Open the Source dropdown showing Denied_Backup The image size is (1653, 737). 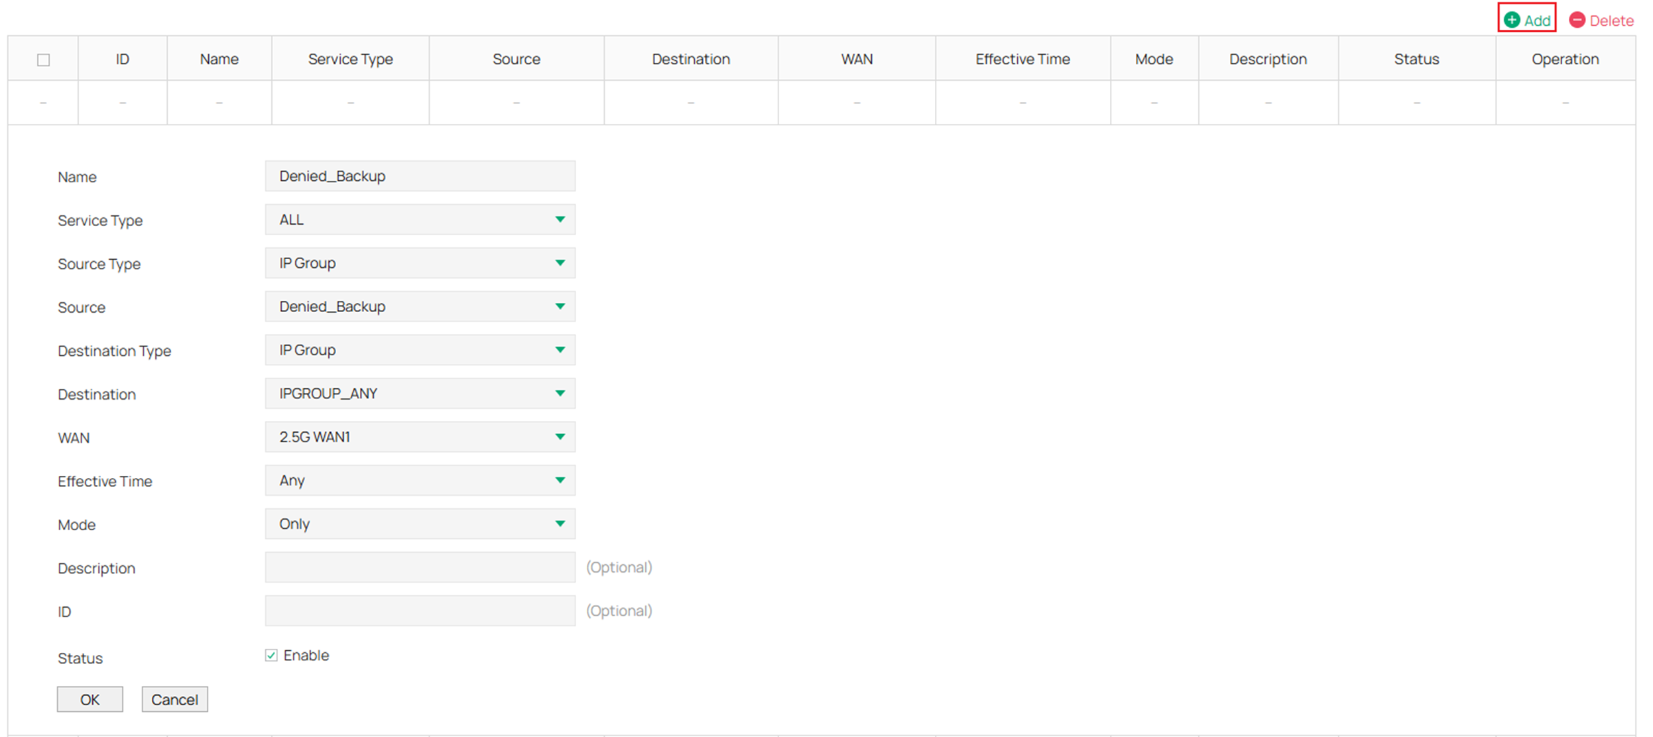coord(420,306)
